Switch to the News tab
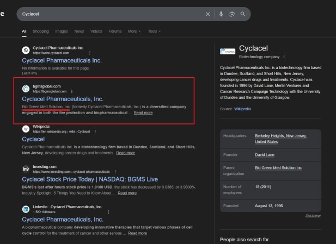This screenshot has width=336, height=244. tap(79, 31)
